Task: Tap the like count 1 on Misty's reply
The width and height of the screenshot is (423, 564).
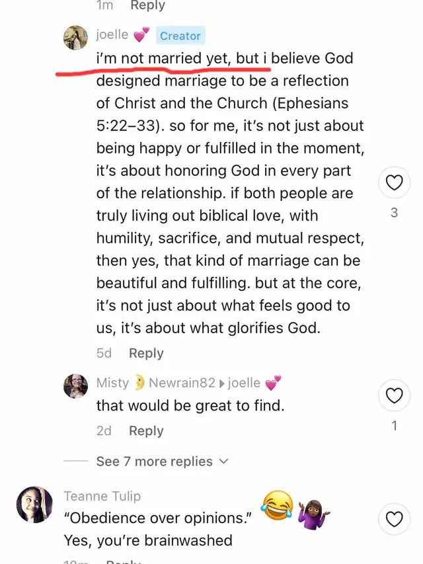Action: pos(395,426)
